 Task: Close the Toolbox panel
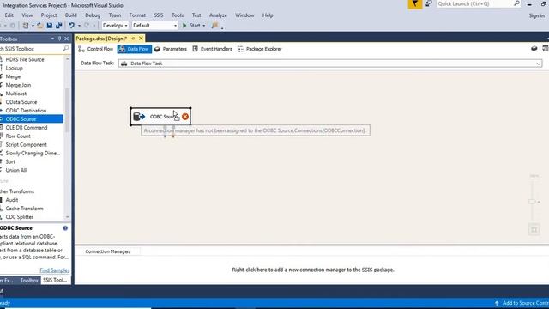[67, 39]
